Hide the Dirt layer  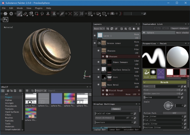[98, 77]
